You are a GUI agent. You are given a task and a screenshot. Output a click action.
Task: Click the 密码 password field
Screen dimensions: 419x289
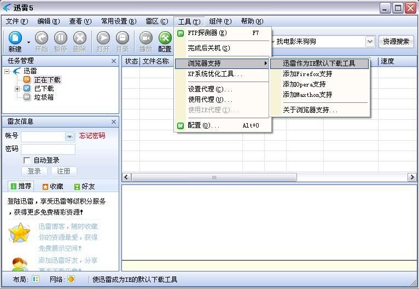click(x=48, y=149)
